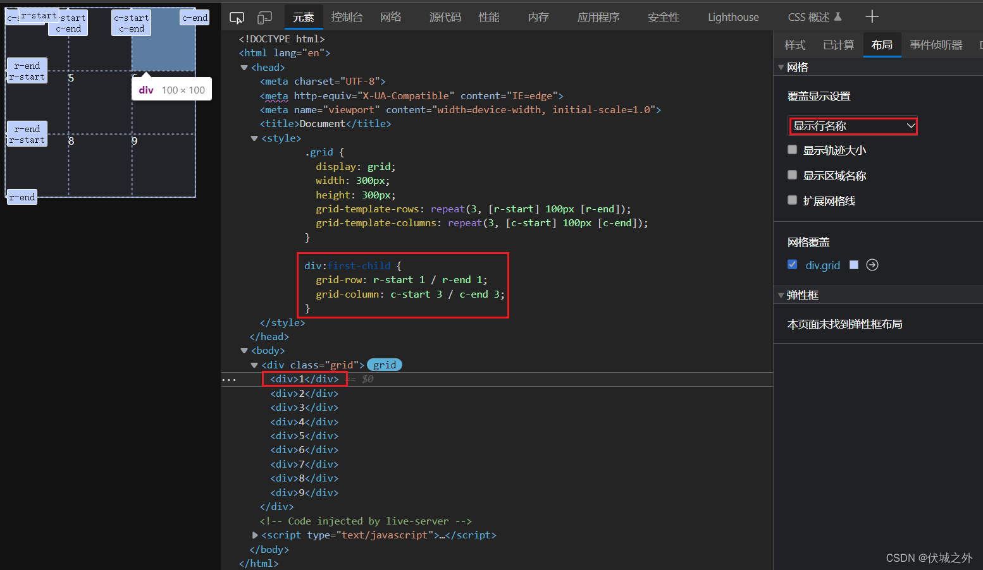Switch to the Styles sidebar tab
This screenshot has height=570, width=983.
point(795,45)
